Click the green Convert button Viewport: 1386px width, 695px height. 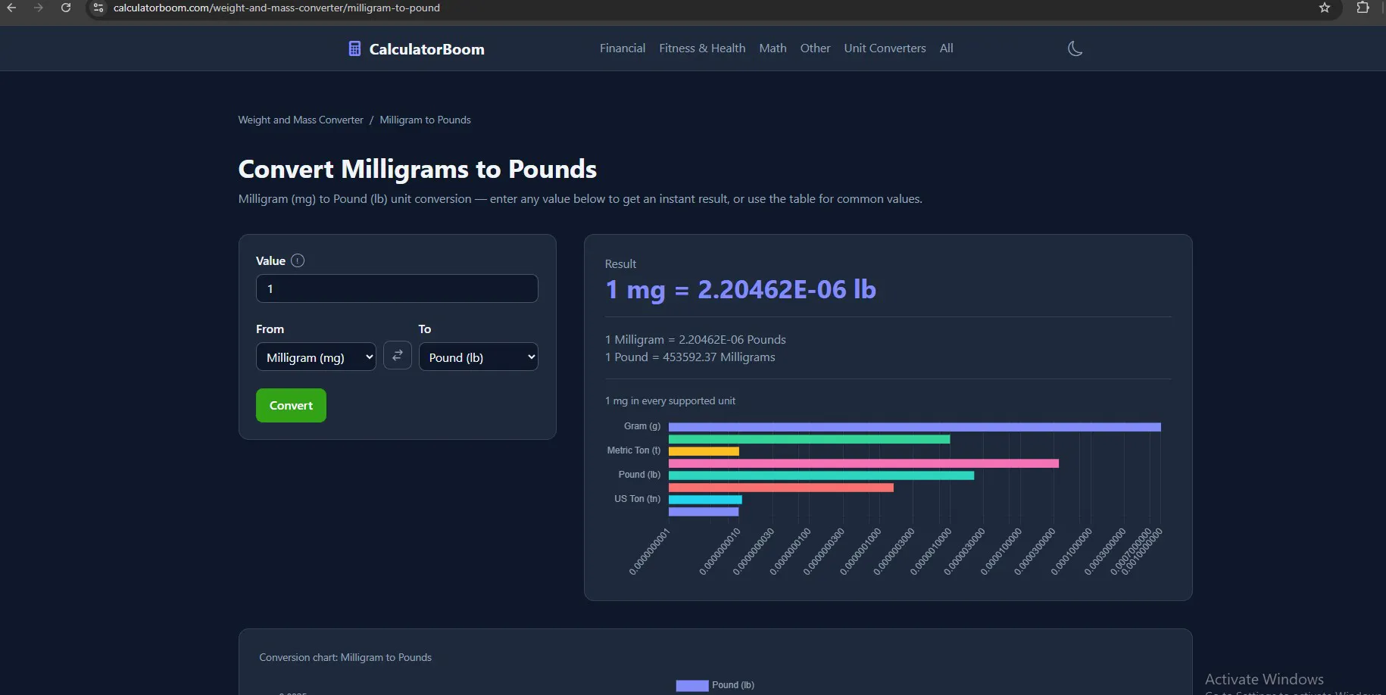tap(291, 405)
